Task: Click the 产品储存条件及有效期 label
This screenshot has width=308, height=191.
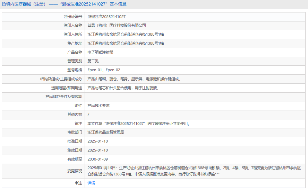Action: coord(63,97)
